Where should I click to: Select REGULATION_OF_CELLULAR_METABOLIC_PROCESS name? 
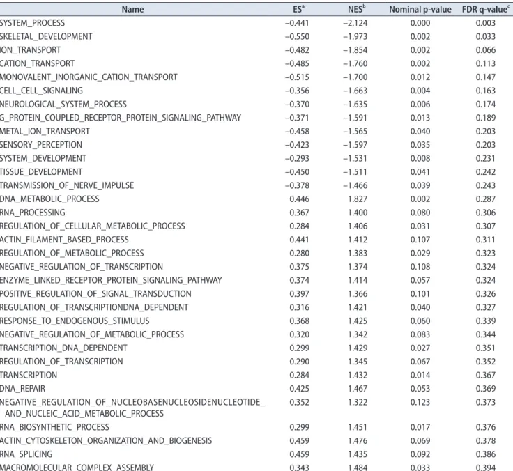(93, 226)
